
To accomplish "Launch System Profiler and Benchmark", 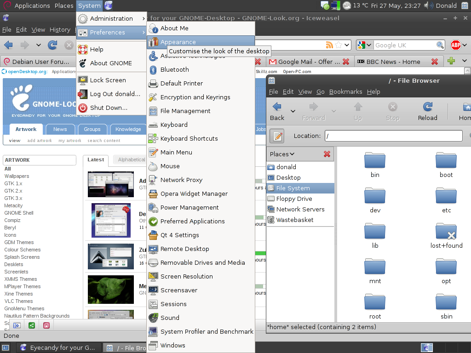I will (x=201, y=332).
